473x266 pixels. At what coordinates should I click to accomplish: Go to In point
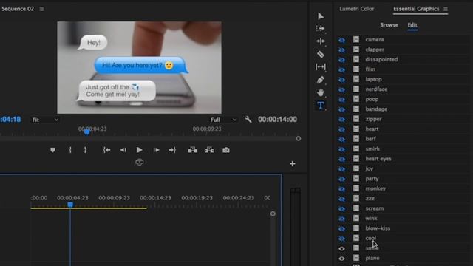coord(106,150)
